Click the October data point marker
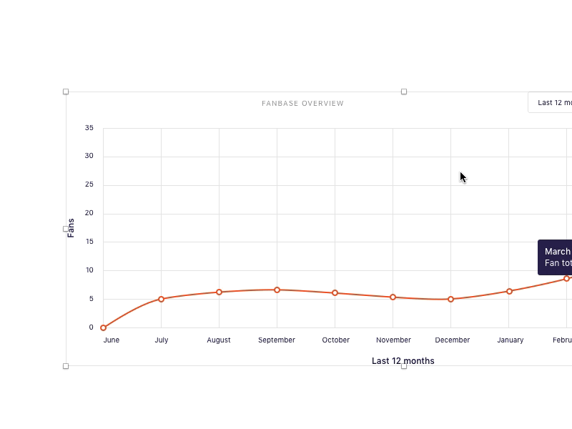The image size is (572, 429). (333, 292)
